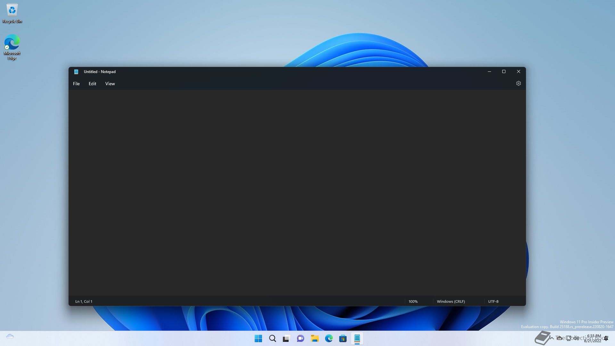Click the OneDrive cloud tray icon
Image resolution: width=615 pixels, height=346 pixels.
pos(559,338)
